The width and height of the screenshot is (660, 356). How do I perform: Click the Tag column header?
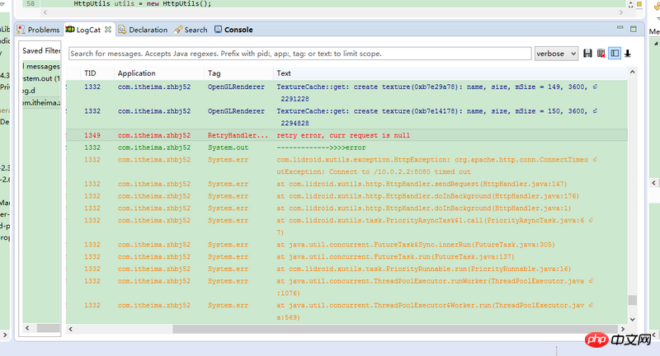tap(213, 73)
